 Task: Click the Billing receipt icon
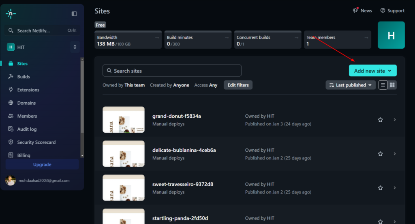click(11, 155)
